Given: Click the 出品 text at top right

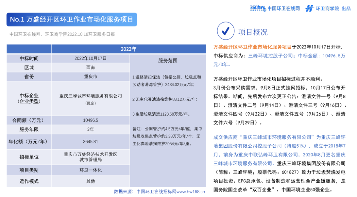Looking at the screenshot, I should click(346, 9).
